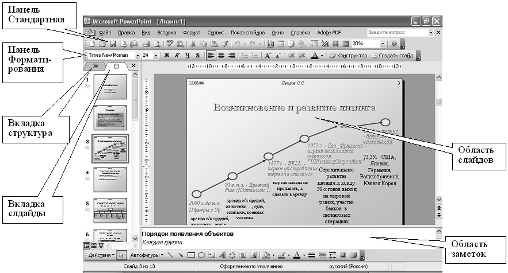Increase font size with the large A
Screen dimensions: 508x273
268,56
